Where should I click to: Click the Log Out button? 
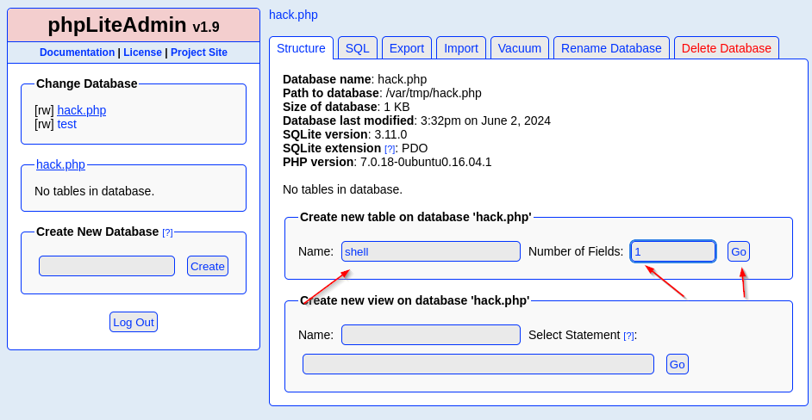(x=134, y=322)
